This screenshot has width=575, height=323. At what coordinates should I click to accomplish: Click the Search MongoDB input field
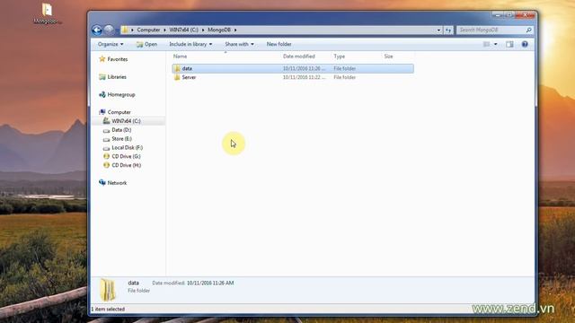[x=491, y=30]
